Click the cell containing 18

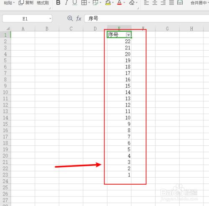pos(119,67)
